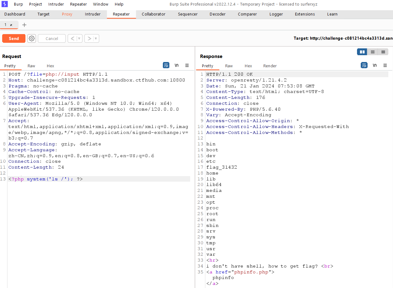This screenshot has width=393, height=288.
Task: Select Pretty view in the Response panel
Action: 208,66
